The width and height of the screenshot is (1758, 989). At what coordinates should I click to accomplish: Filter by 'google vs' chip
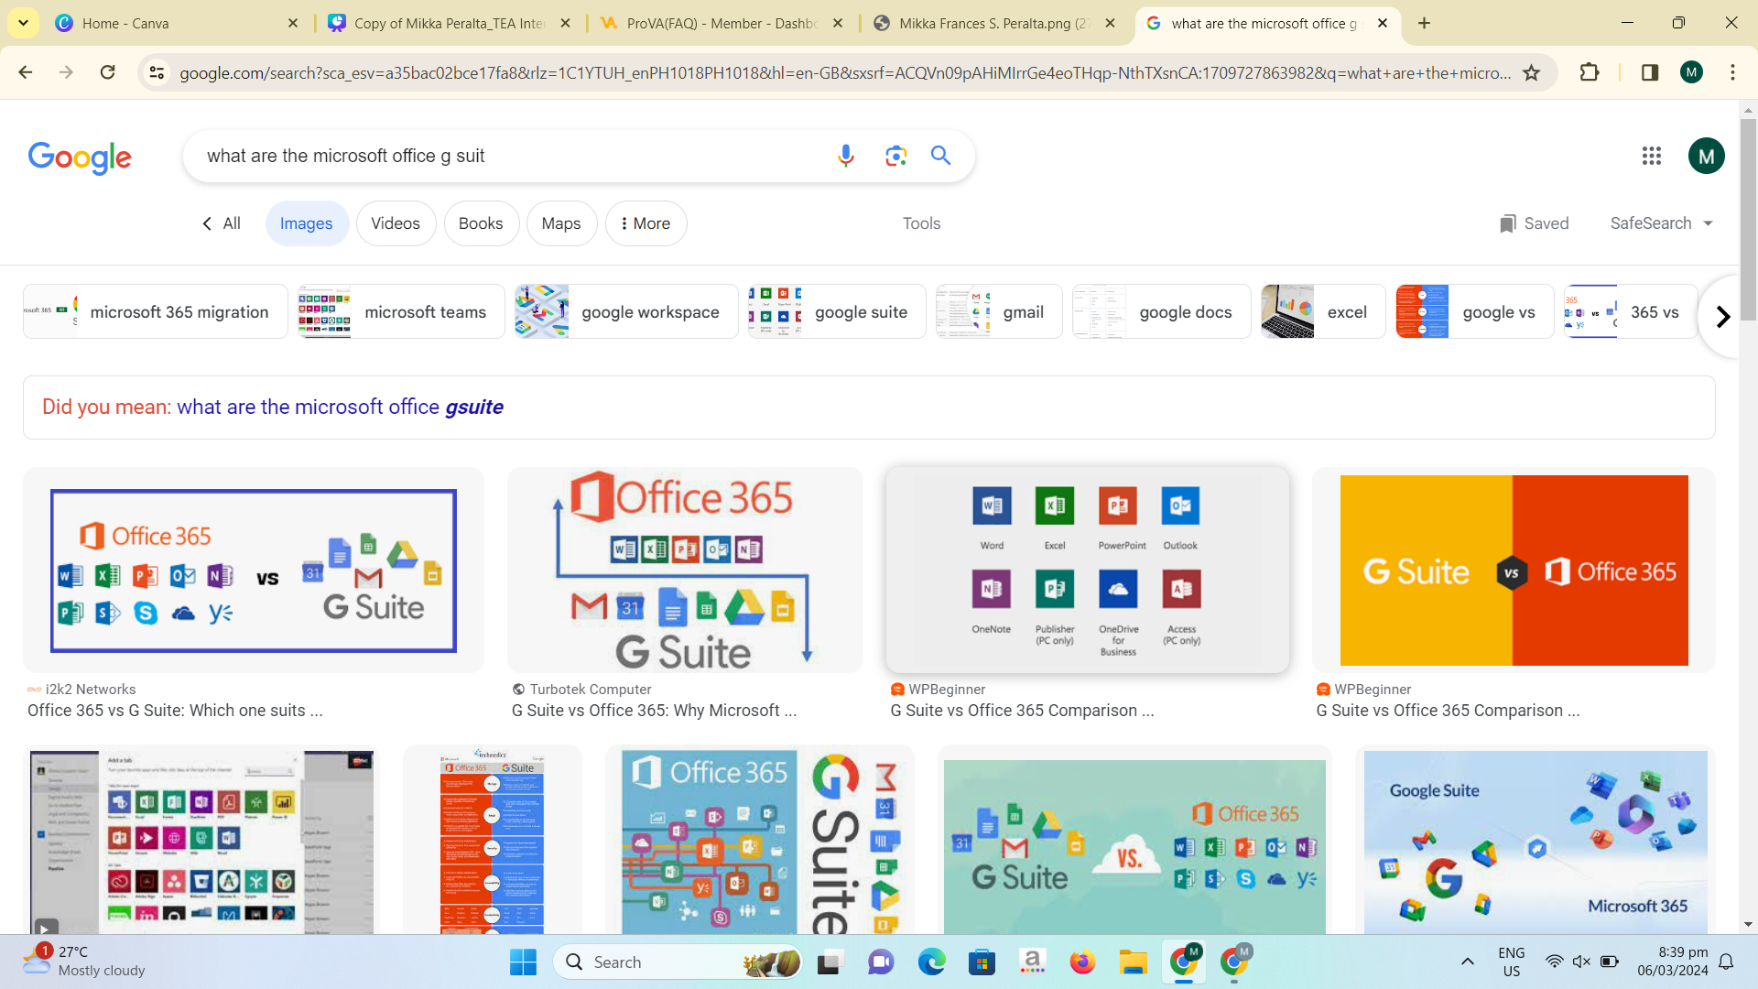[1474, 312]
